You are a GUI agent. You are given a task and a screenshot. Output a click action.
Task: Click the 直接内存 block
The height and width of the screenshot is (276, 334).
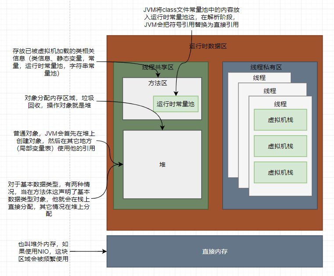pos(215,251)
